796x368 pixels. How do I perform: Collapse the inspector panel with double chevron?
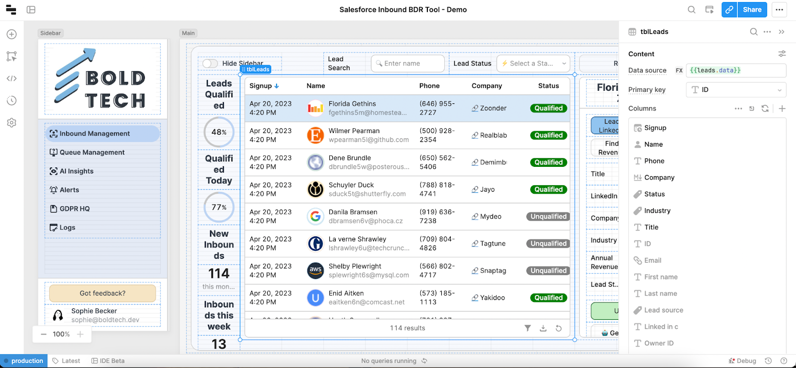pos(782,32)
